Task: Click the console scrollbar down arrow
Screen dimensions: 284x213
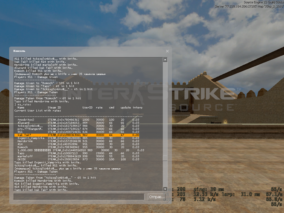Action: [165, 189]
